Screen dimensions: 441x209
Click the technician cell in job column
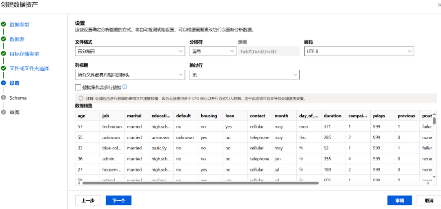(112, 127)
